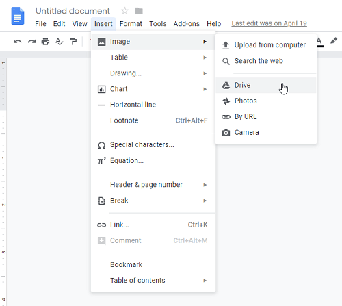This screenshot has height=306, width=342.
Task: Click the pi Equation icon
Action: point(101,161)
